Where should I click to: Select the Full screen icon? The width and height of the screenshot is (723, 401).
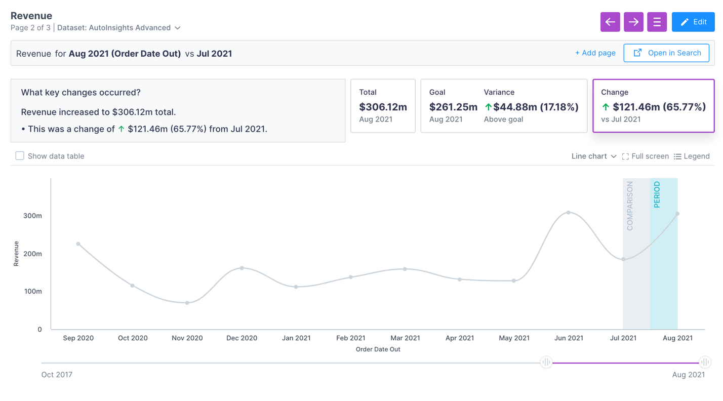coord(626,156)
